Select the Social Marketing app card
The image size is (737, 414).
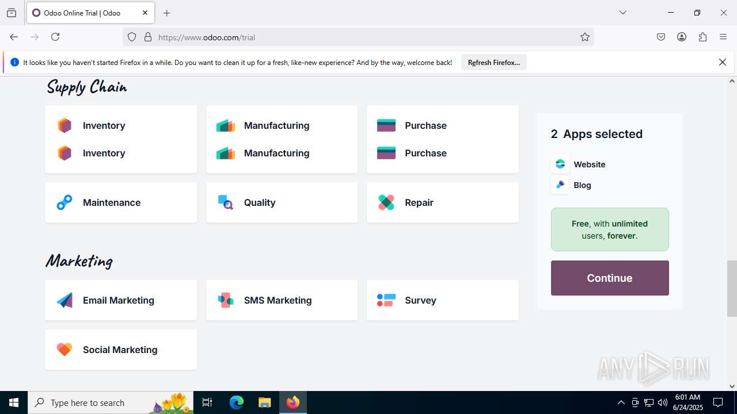click(x=121, y=350)
